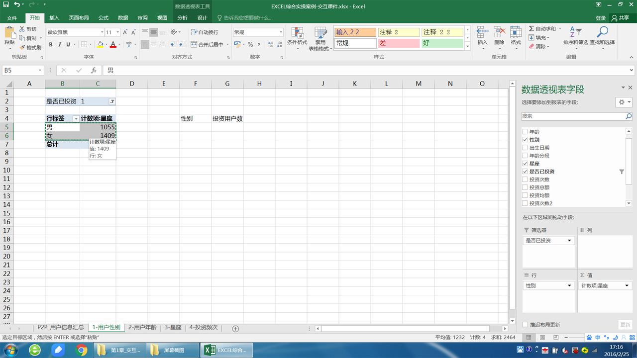Check the 投资总额 field checkbox
The image size is (637, 358).
point(525,187)
